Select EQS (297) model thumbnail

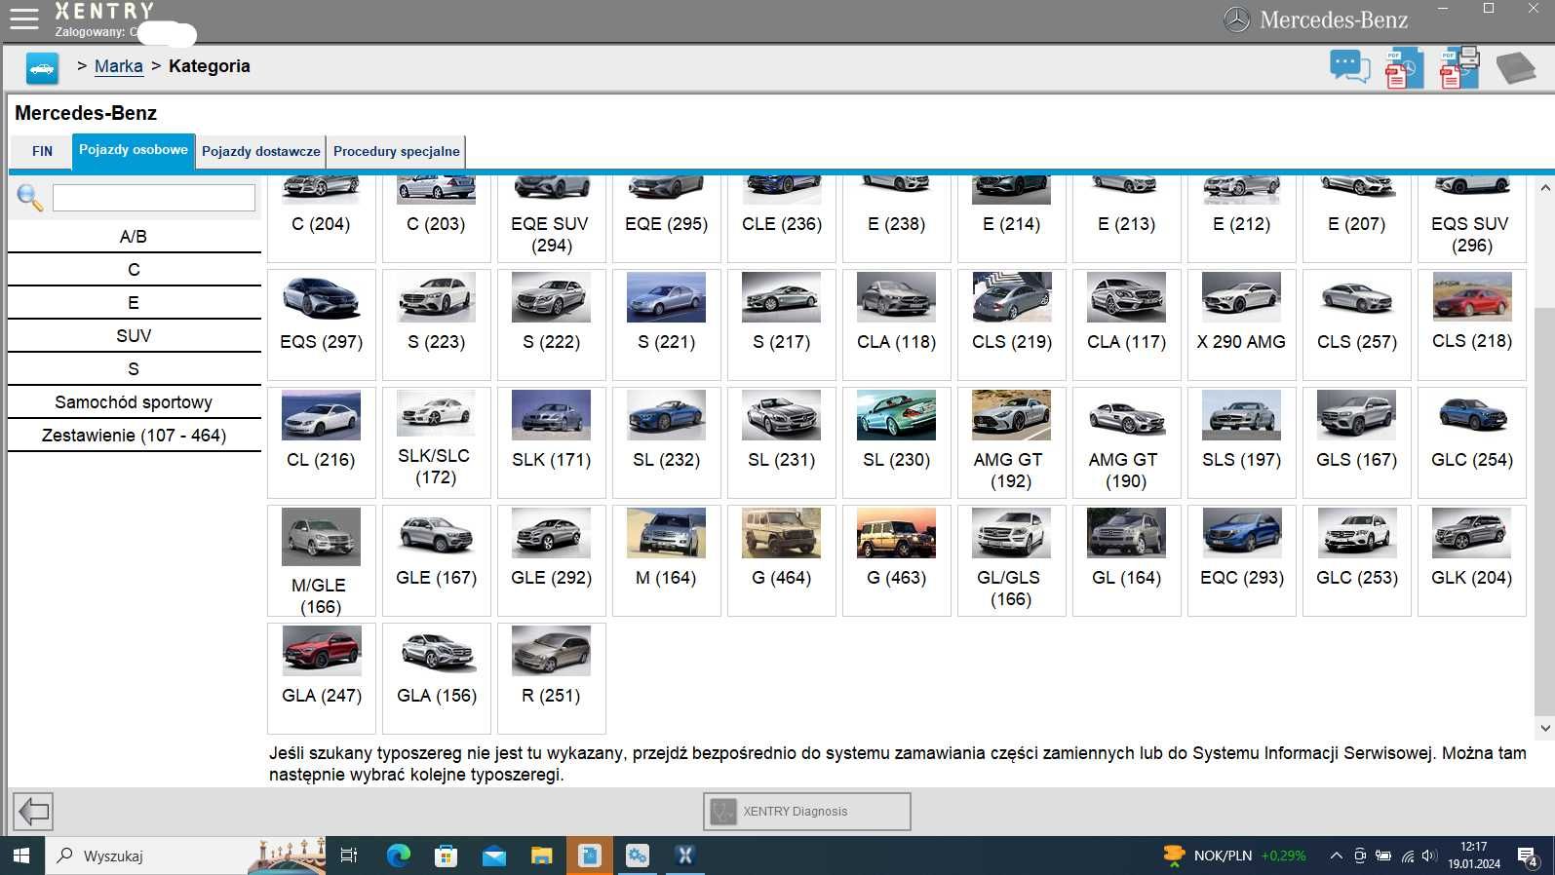click(x=322, y=324)
